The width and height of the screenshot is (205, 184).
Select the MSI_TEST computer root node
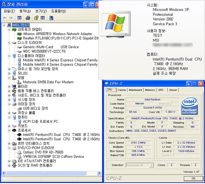[x=21, y=25]
